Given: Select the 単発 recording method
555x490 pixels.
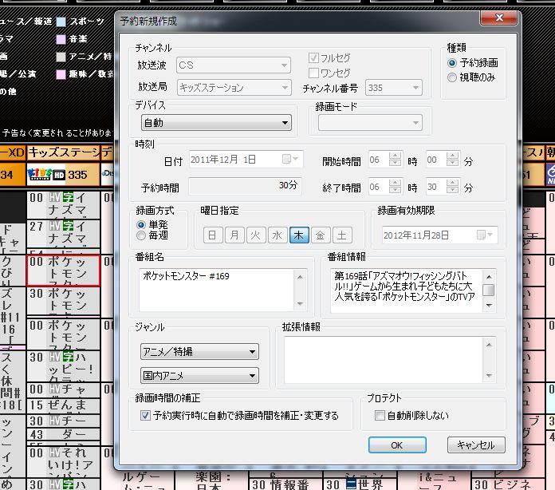Looking at the screenshot, I should click(141, 224).
